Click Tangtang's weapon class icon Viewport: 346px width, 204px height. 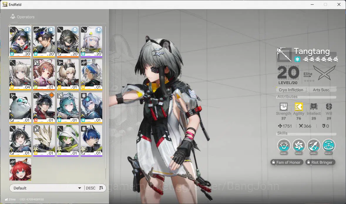(x=284, y=55)
